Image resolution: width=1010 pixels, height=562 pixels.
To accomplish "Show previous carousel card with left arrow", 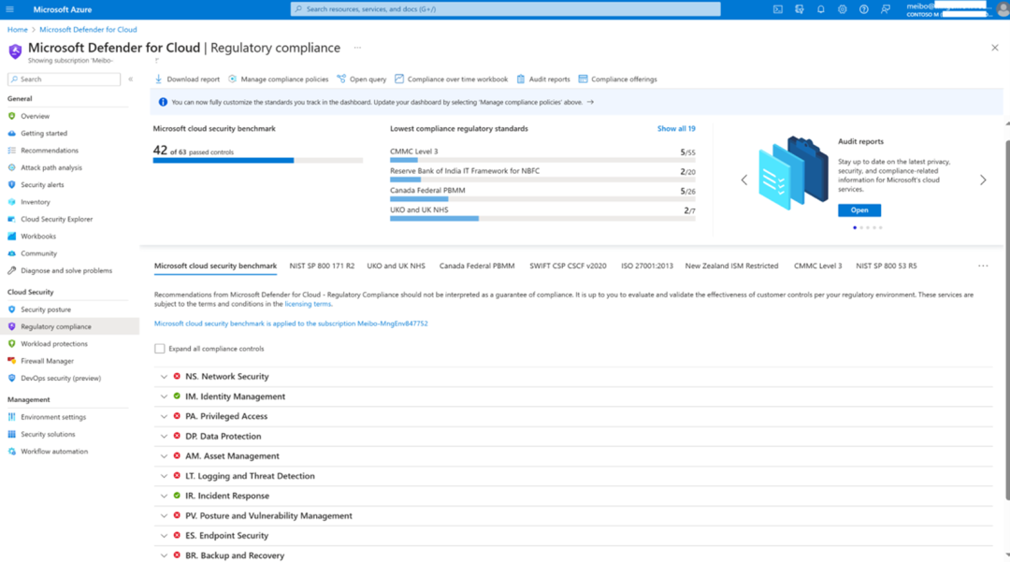I will click(744, 180).
